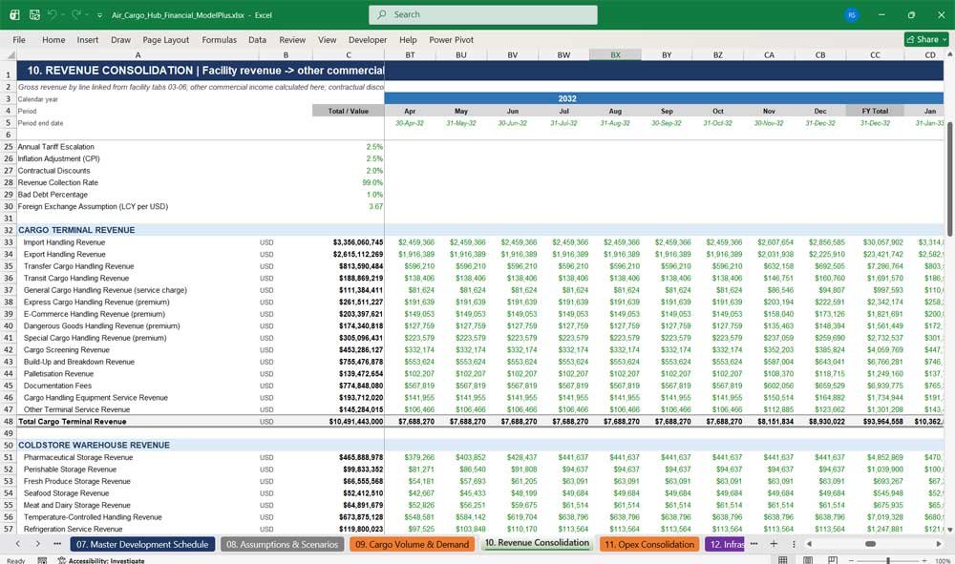The height and width of the screenshot is (564, 955).
Task: Open the Review ribbon tab
Action: 292,39
